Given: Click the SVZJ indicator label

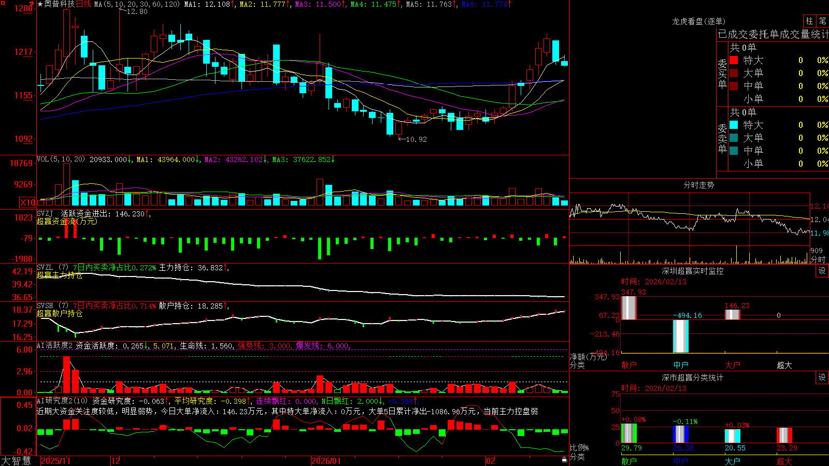Looking at the screenshot, I should pos(45,214).
